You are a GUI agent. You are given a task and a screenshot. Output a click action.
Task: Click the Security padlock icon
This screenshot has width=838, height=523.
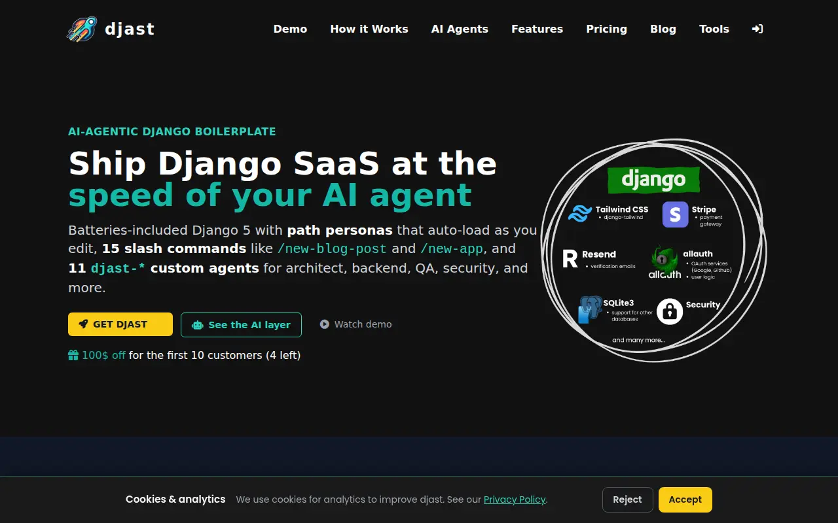670,312
